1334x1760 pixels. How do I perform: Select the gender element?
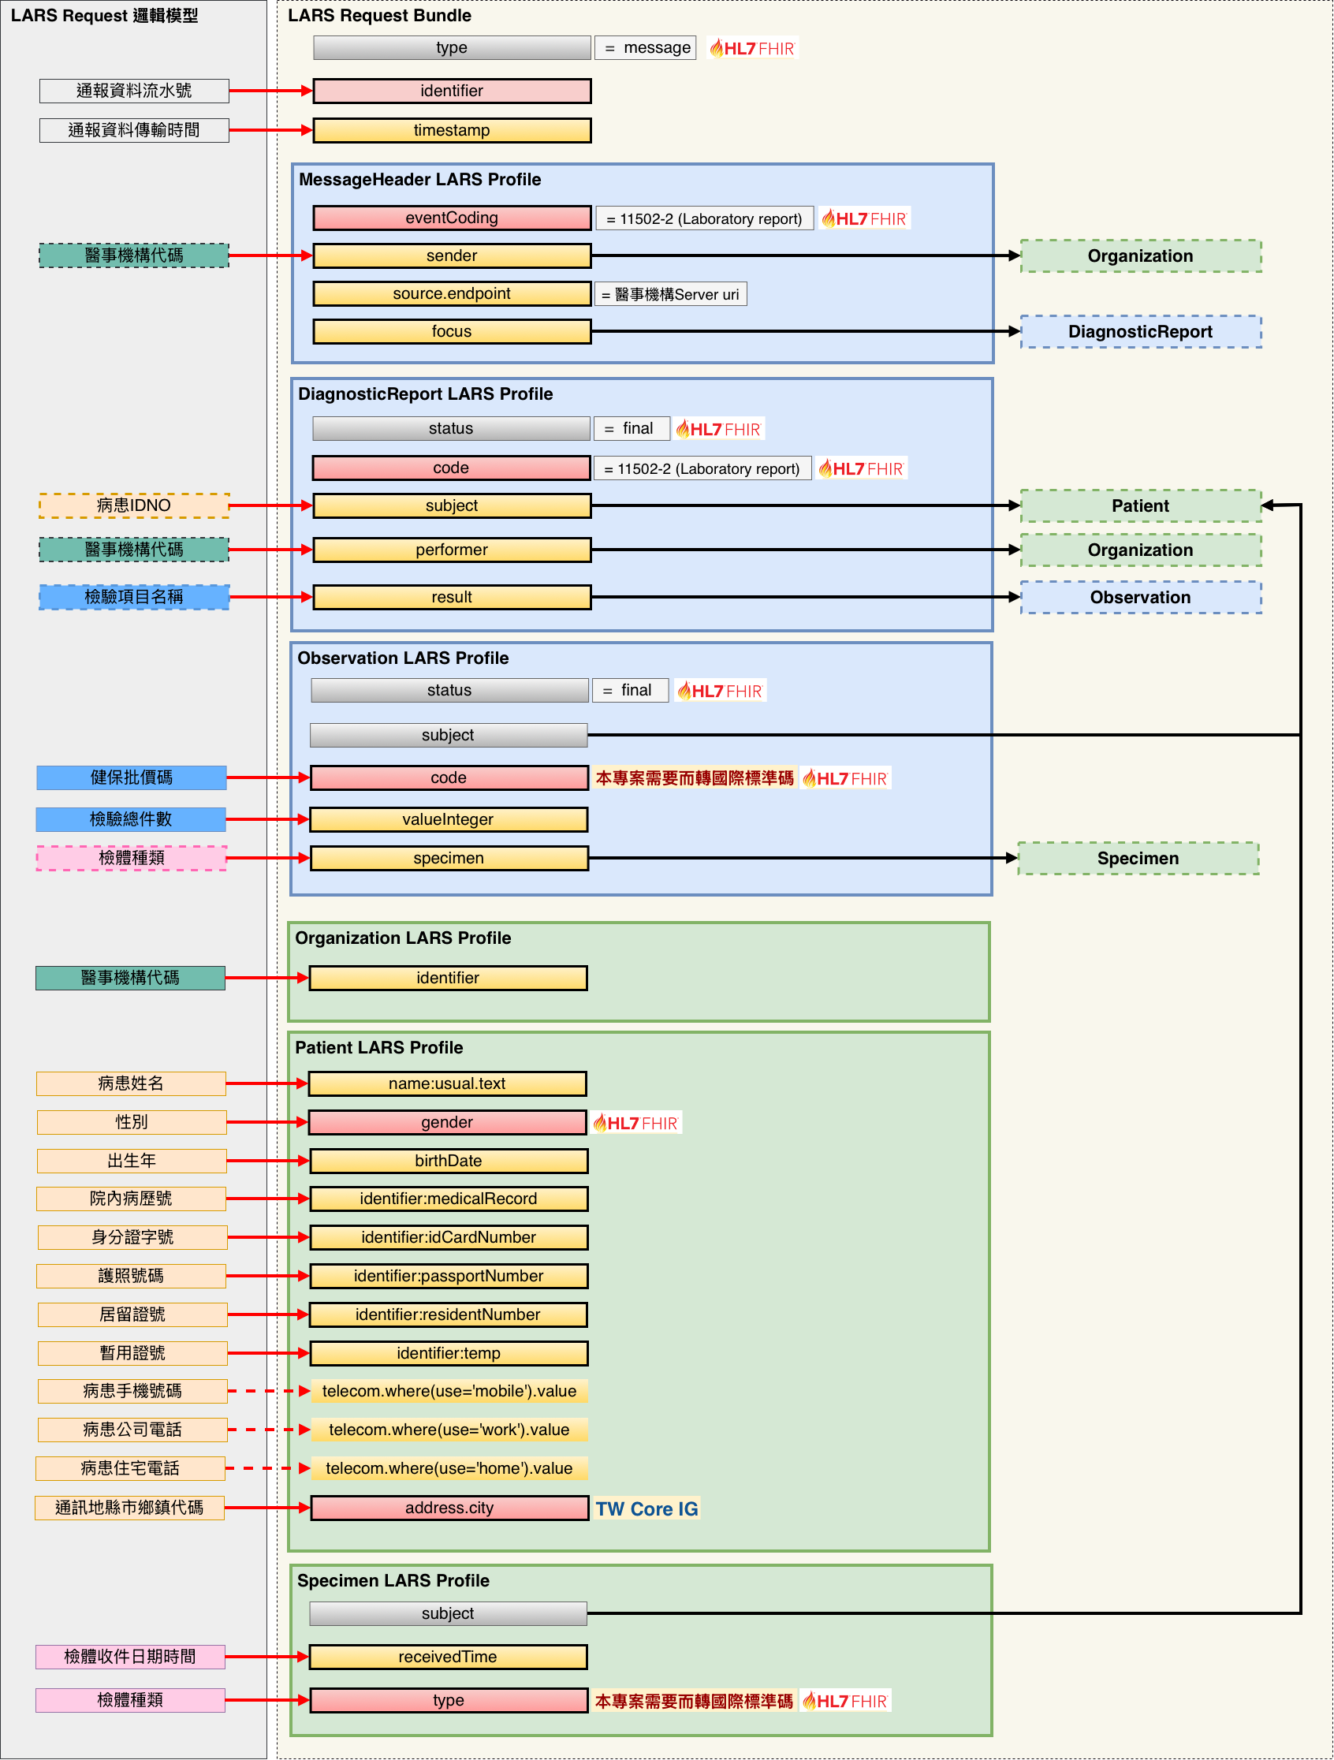tap(447, 1123)
